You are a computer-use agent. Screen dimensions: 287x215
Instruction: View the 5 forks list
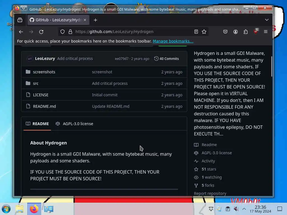(208, 185)
